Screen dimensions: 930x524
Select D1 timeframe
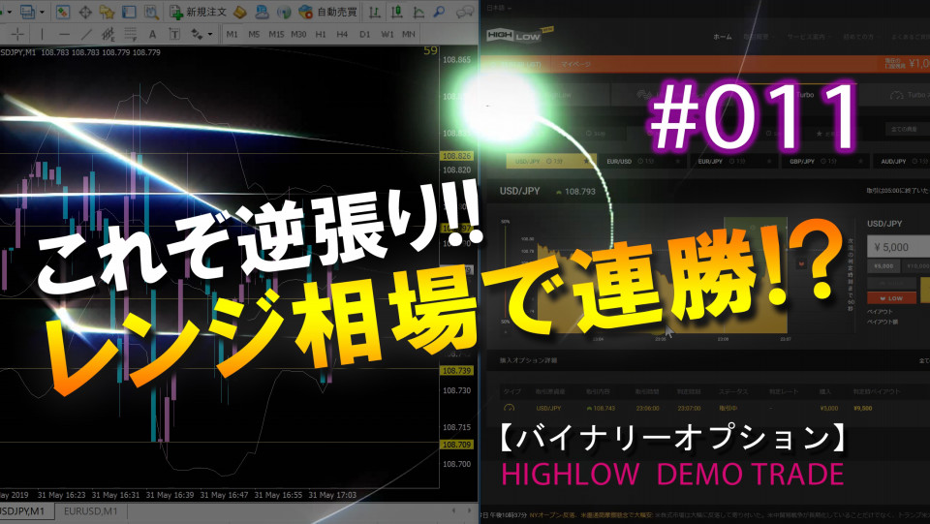pyautogui.click(x=365, y=34)
